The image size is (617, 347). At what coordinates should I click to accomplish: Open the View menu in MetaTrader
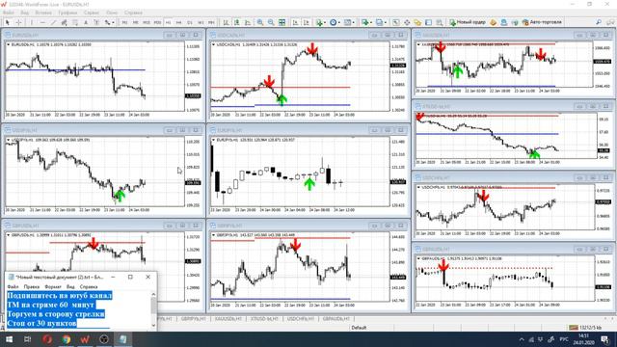(24, 13)
